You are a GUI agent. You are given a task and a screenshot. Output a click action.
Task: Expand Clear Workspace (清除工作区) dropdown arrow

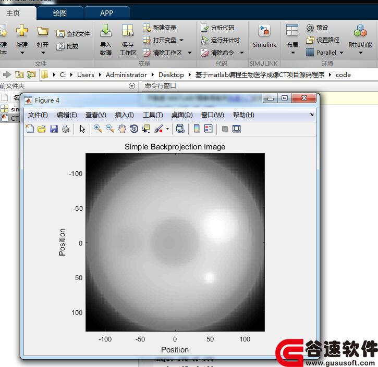(190, 53)
